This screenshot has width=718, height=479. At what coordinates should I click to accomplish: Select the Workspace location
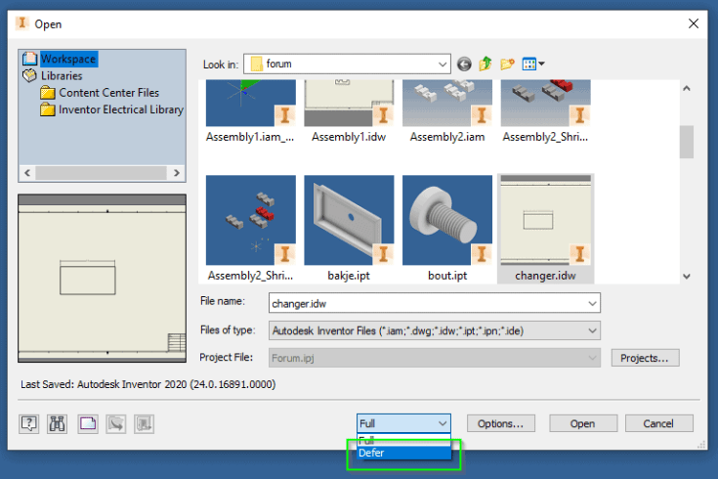(67, 60)
